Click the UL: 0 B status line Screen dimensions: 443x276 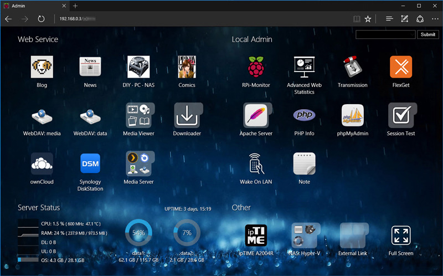[x=49, y=252]
